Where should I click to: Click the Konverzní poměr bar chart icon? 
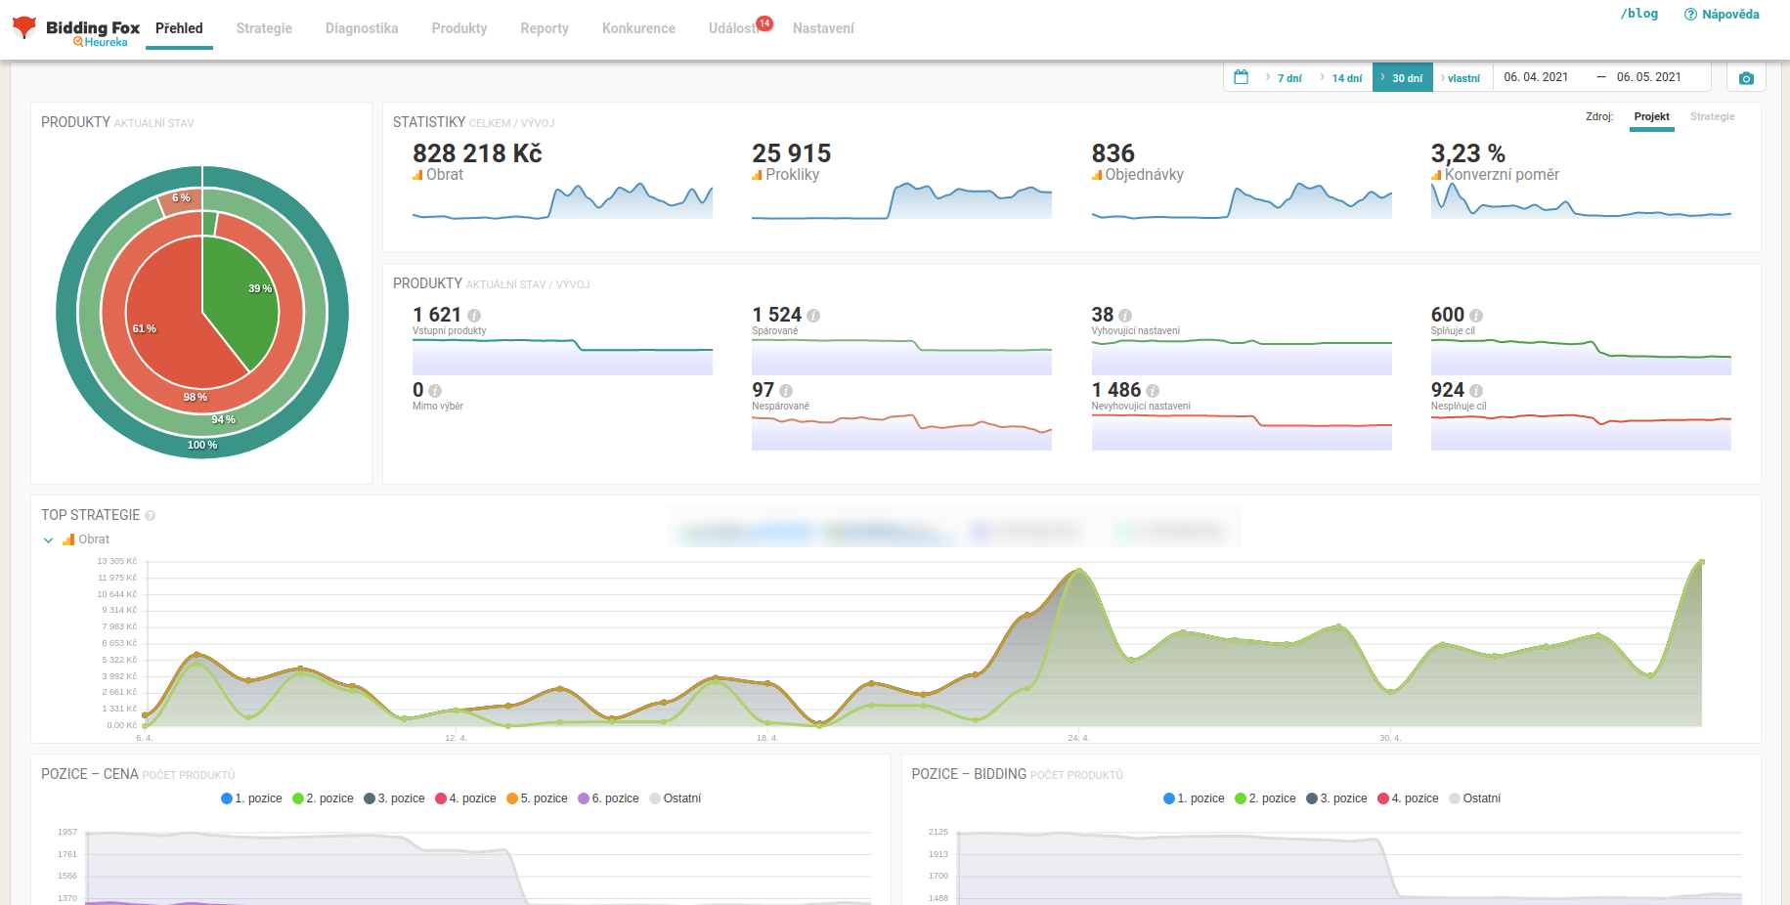click(x=1436, y=175)
